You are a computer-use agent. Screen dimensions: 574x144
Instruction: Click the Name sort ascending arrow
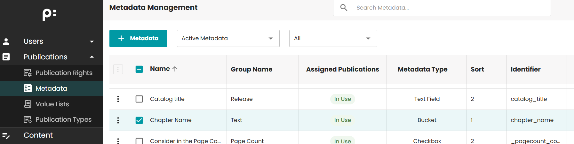pos(175,69)
